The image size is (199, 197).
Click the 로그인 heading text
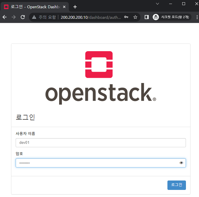(x=25, y=117)
